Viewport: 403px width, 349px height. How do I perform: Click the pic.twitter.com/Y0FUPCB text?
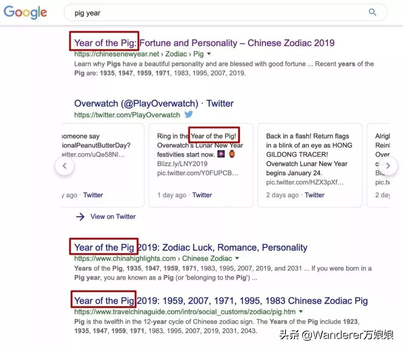[198, 173]
